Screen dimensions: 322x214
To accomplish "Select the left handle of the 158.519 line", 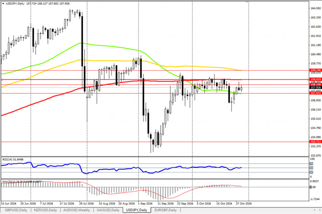I will tap(2, 80).
